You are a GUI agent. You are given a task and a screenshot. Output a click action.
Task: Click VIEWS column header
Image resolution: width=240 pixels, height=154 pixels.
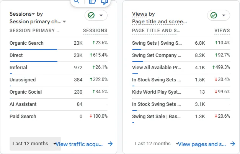click(x=222, y=31)
